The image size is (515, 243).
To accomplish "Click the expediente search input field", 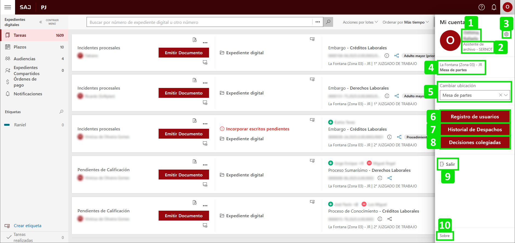I will (200, 22).
